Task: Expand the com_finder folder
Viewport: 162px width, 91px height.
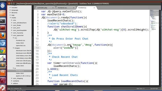Action: tap(12, 25)
